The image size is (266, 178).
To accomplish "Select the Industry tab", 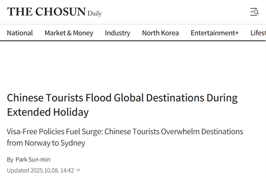I will pos(118,33).
